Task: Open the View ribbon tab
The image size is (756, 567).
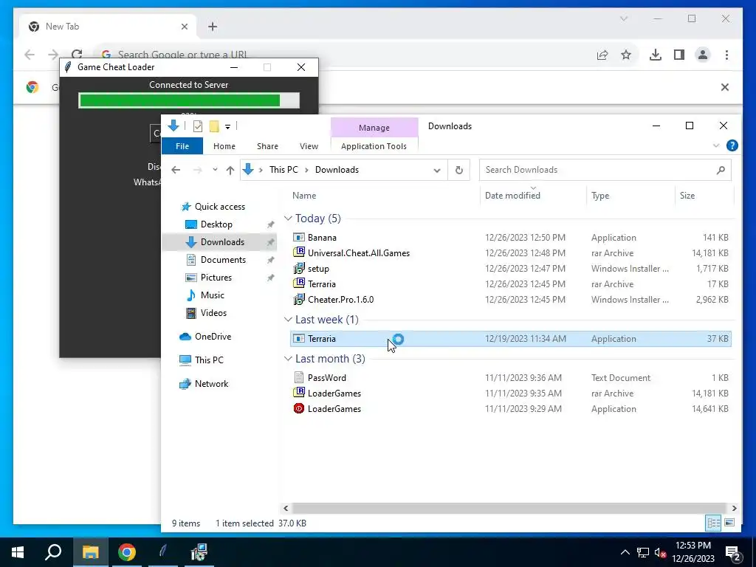Action: click(x=309, y=146)
